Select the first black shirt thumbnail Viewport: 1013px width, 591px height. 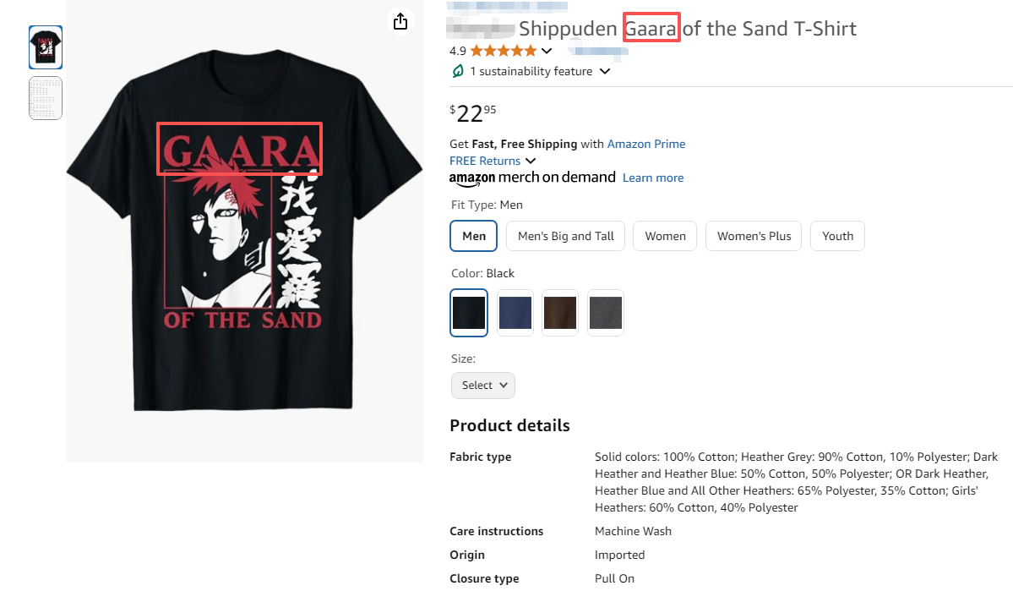[46, 47]
